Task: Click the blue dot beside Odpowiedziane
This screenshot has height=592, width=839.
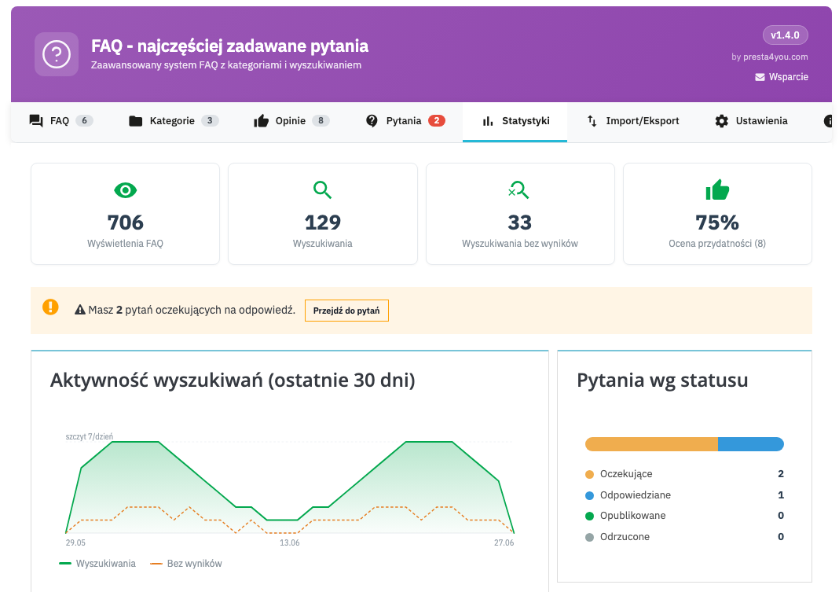Action: click(x=590, y=495)
